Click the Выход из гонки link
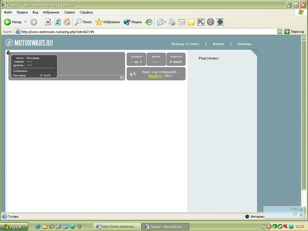 185,44
